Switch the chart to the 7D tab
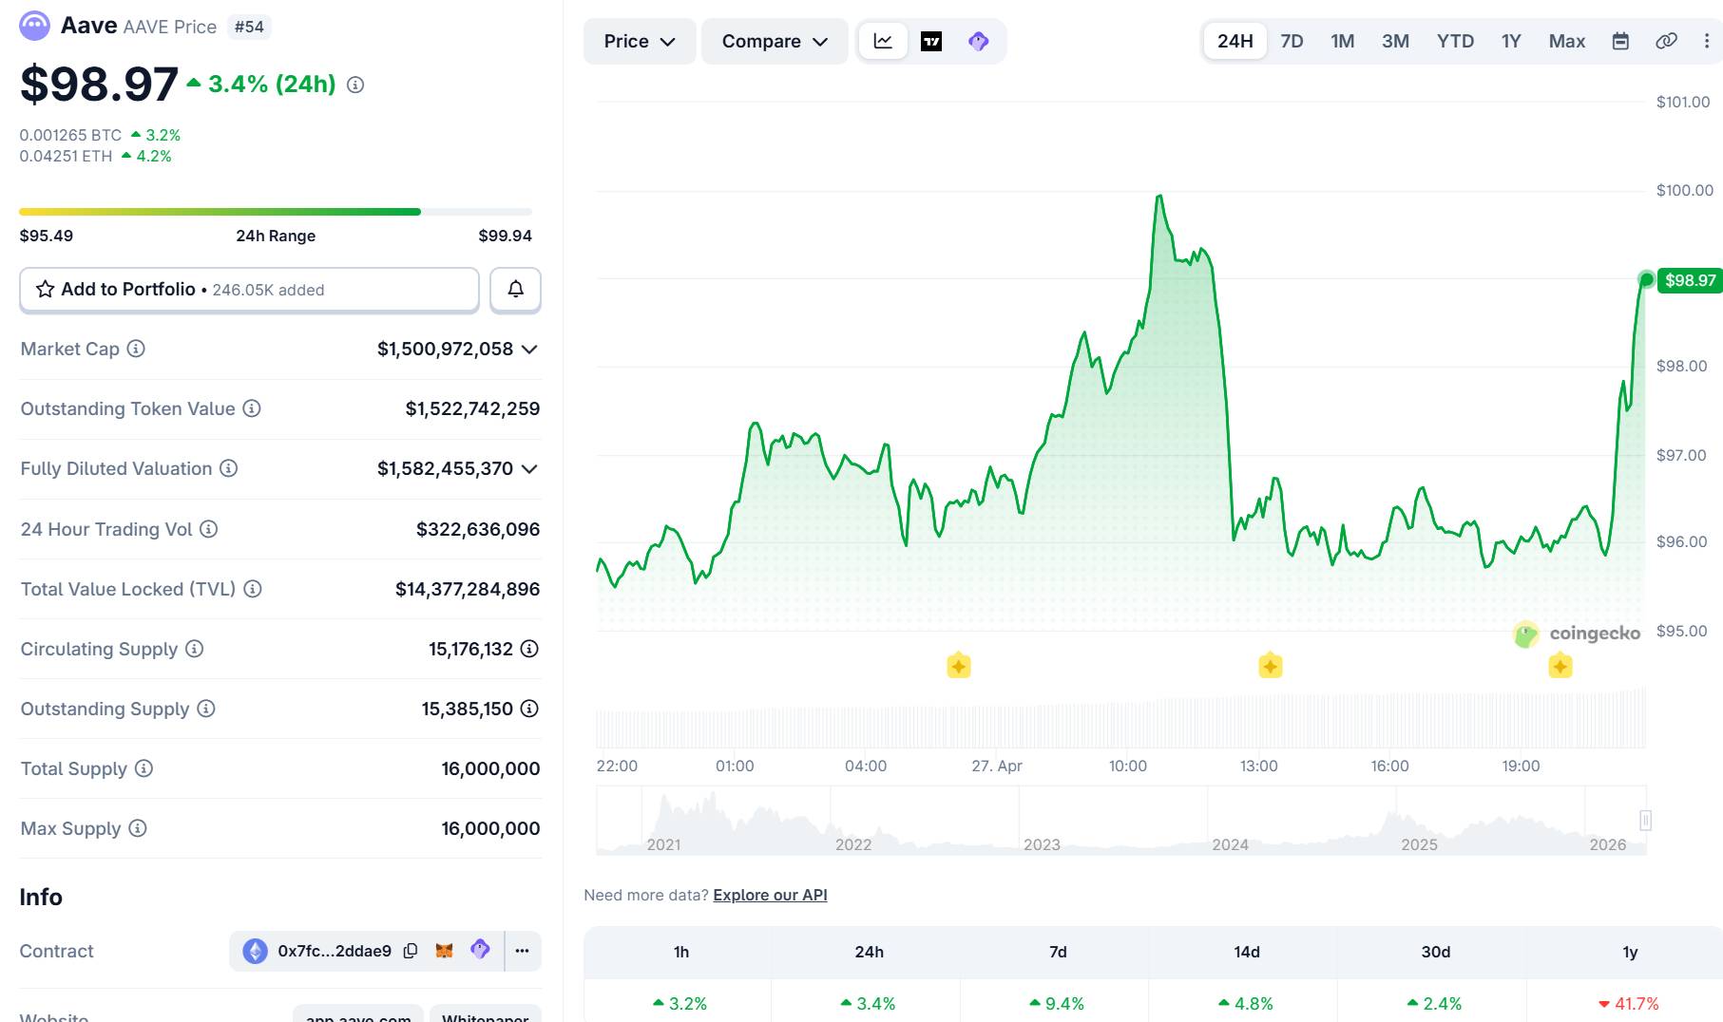Screen dimensions: 1723x1022 1291,41
